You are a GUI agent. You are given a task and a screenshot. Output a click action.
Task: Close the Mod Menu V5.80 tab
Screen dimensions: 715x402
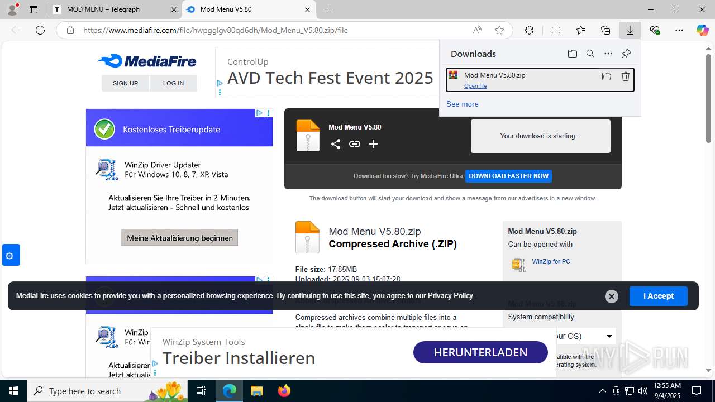(307, 9)
